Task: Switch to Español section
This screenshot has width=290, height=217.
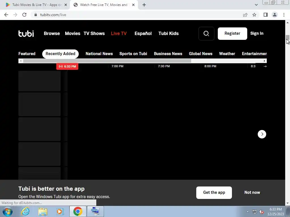Action: click(143, 33)
